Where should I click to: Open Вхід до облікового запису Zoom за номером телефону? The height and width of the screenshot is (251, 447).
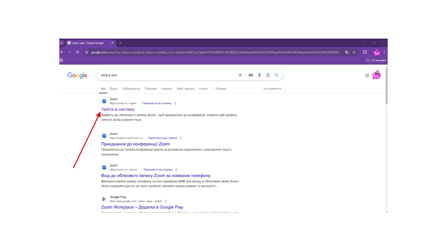[156, 176]
